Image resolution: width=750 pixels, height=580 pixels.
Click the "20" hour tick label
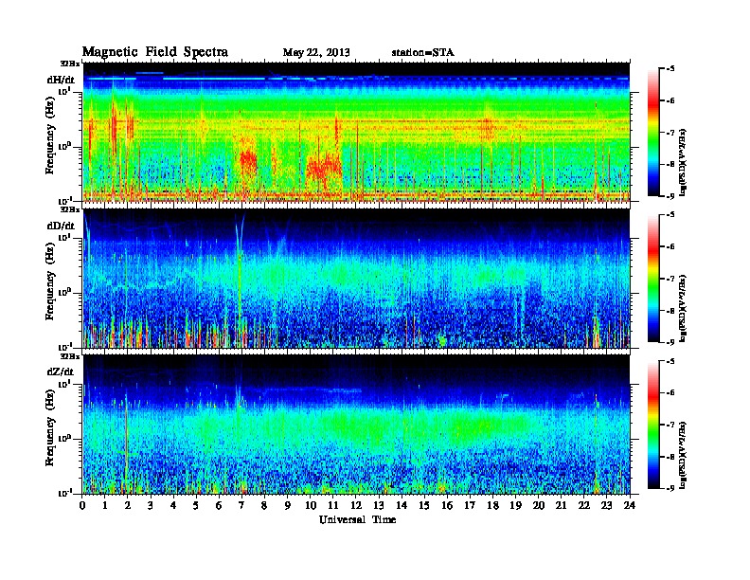pos(539,505)
